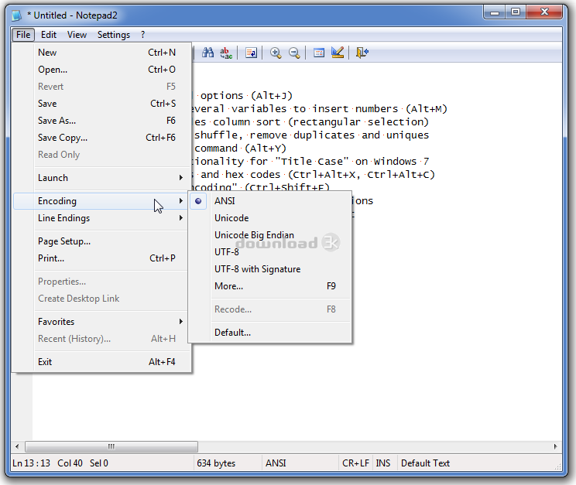The width and height of the screenshot is (576, 485).
Task: Click the Zoom In magnifier icon
Action: (276, 53)
